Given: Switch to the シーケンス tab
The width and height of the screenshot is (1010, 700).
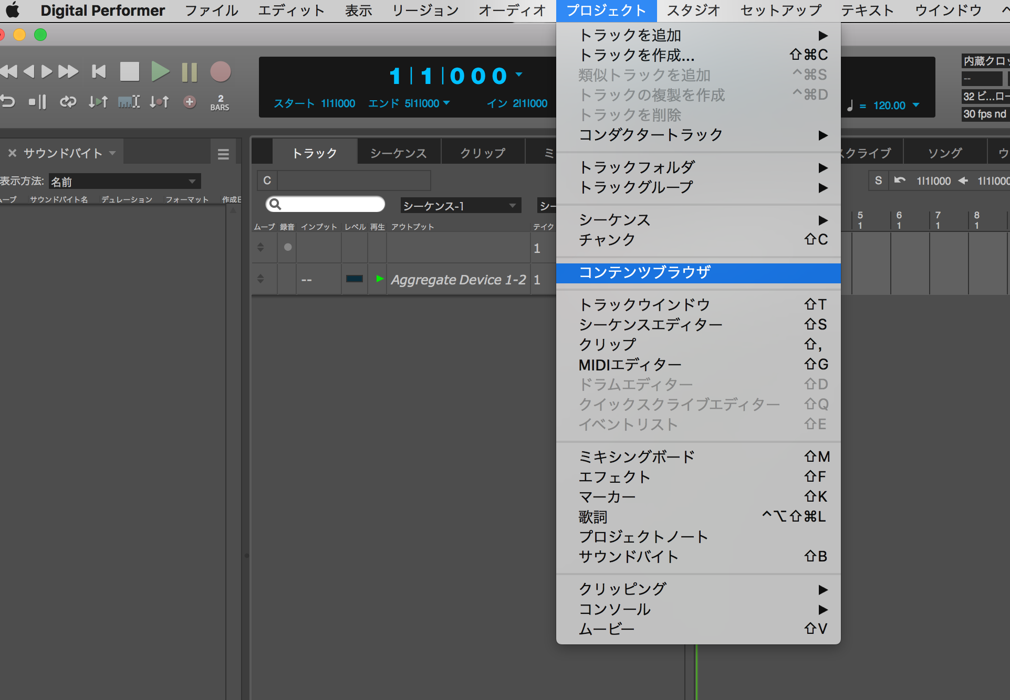Looking at the screenshot, I should click(x=399, y=153).
